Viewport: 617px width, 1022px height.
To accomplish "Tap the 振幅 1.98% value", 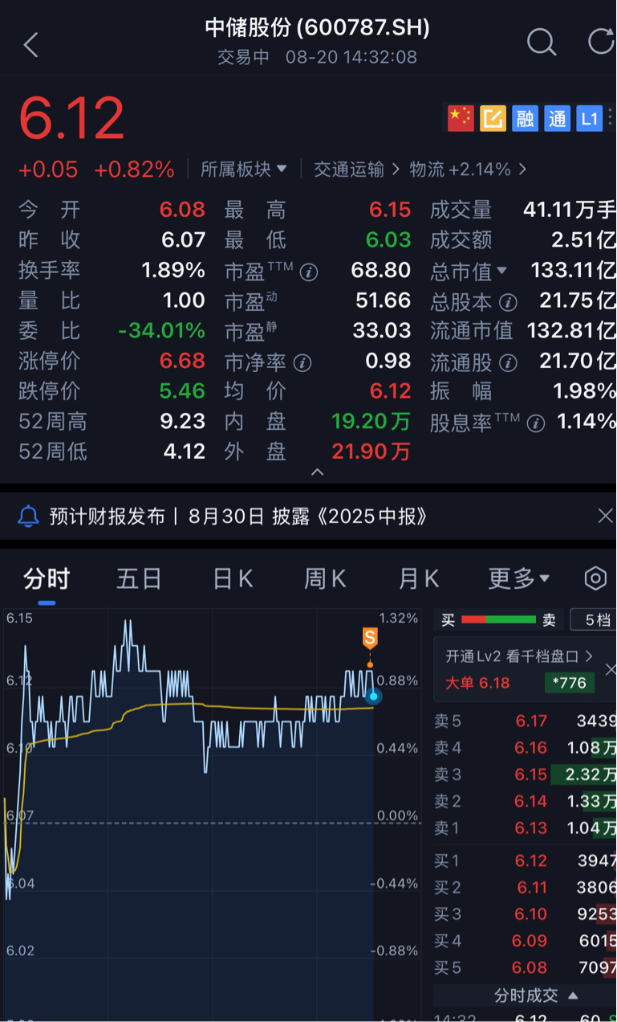I will 584,391.
